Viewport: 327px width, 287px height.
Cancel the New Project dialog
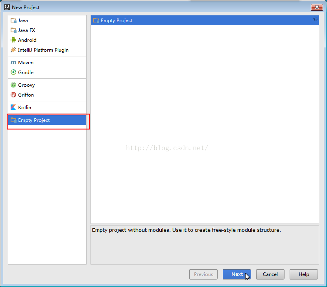point(270,274)
